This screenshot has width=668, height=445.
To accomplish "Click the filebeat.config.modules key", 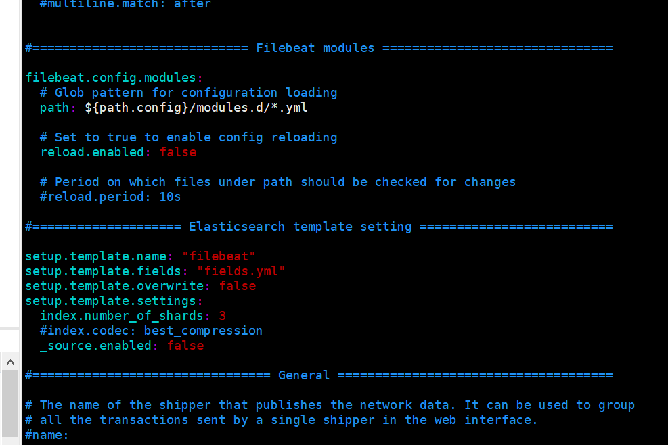I will coord(111,78).
